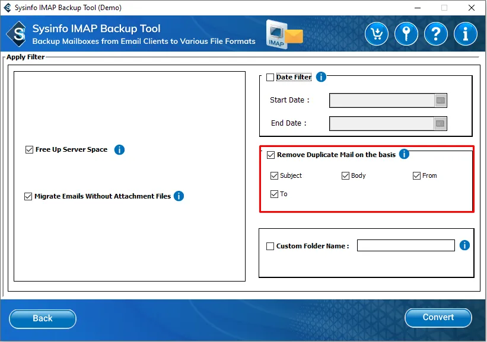
Task: Click the Convert button
Action: point(438,318)
